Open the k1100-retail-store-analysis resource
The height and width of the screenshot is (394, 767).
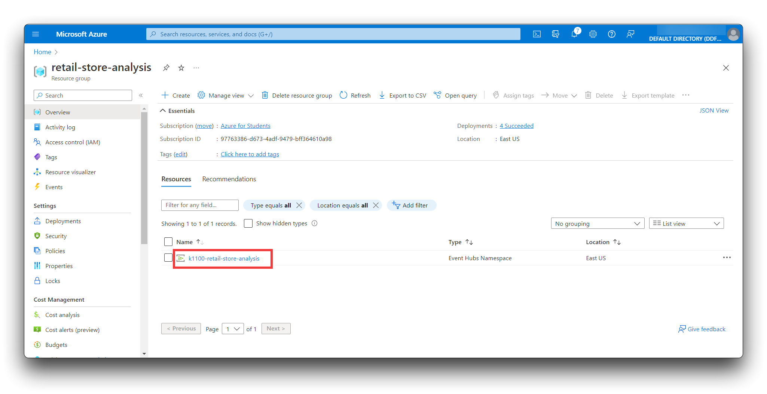(224, 258)
